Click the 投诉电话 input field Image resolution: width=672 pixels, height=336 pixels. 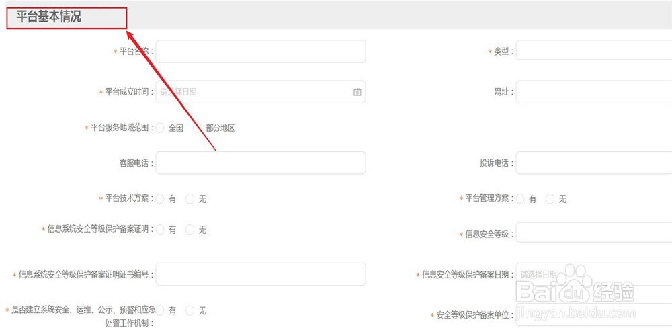(x=594, y=163)
